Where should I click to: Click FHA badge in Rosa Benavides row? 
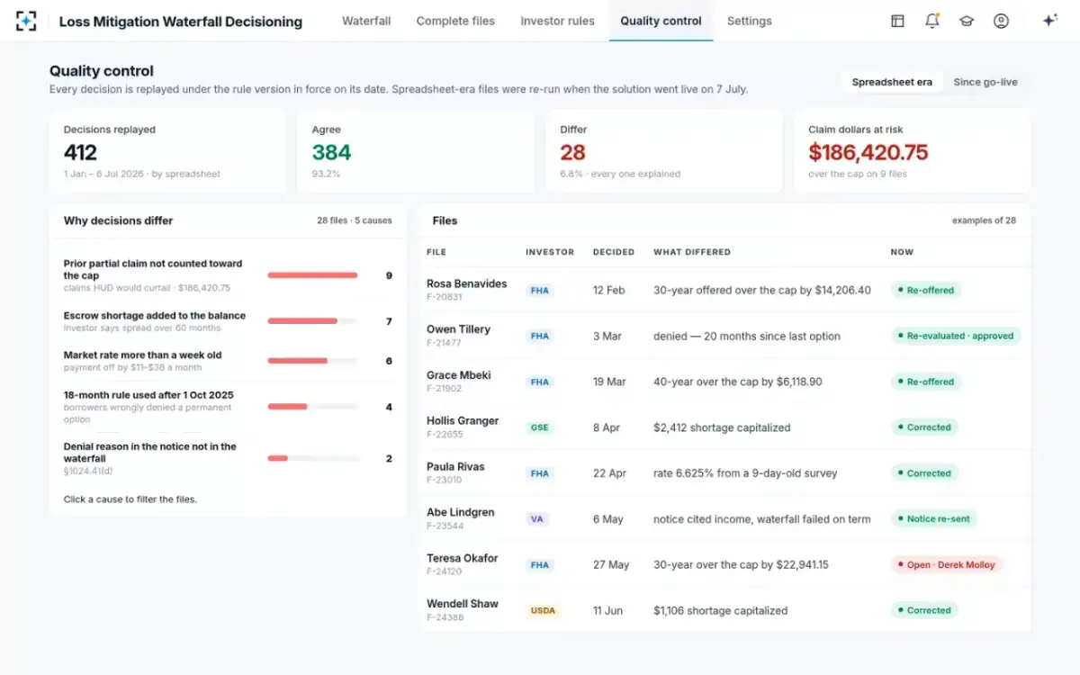point(539,291)
